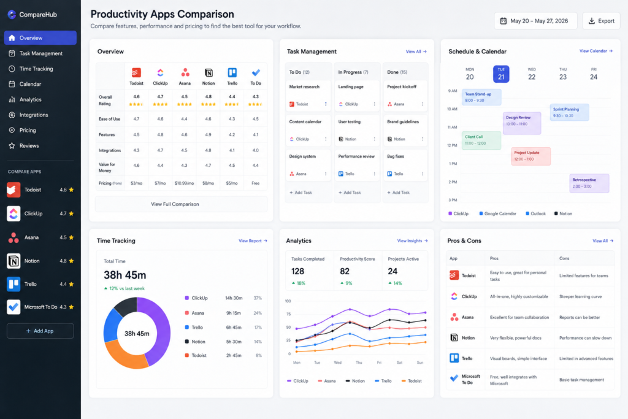Select Todoist icon in Compare Apps list
The height and width of the screenshot is (419, 628).
tap(13, 190)
